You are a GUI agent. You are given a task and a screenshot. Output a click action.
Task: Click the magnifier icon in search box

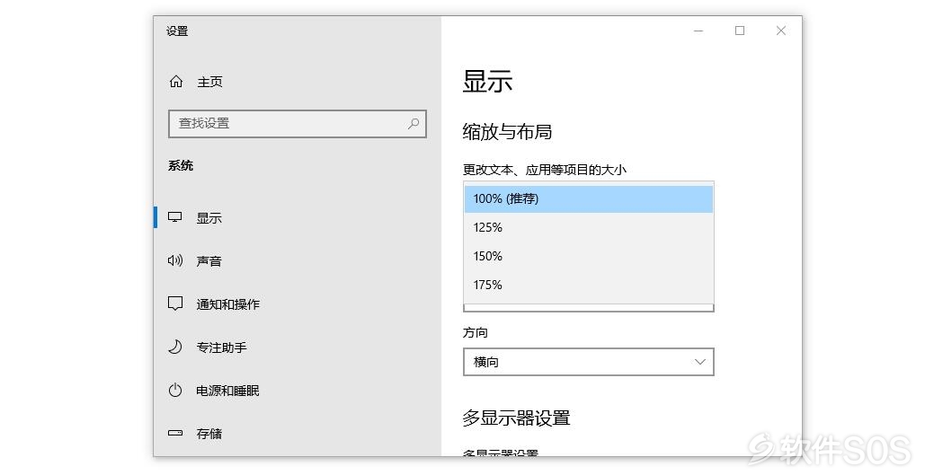click(x=414, y=123)
